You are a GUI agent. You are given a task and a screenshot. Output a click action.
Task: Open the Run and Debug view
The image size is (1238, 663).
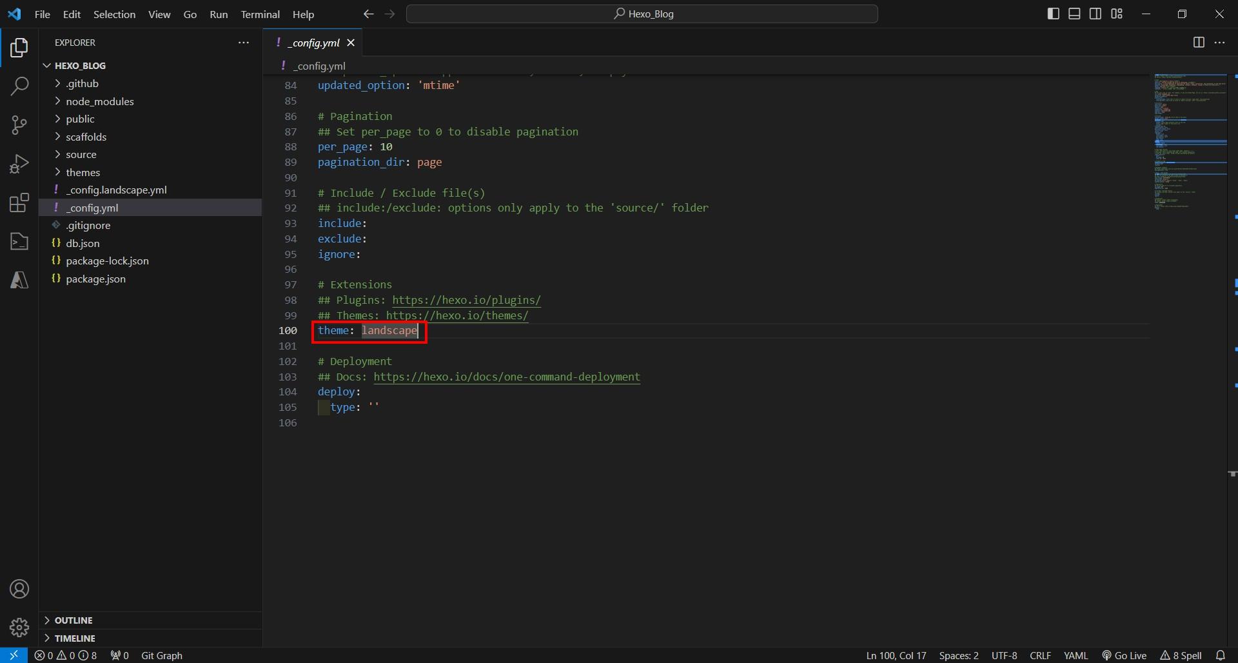(x=19, y=164)
